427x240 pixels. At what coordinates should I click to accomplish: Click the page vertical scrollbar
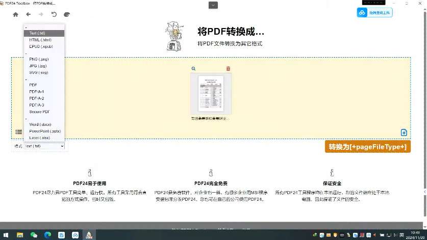[425, 114]
